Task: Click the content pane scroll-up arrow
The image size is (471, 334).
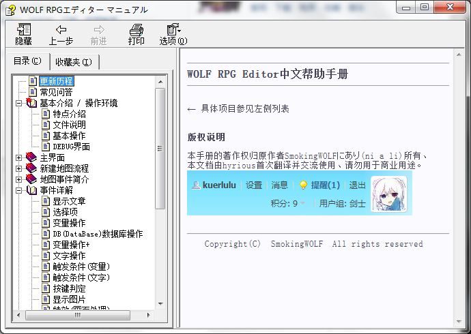Action: tap(459, 55)
